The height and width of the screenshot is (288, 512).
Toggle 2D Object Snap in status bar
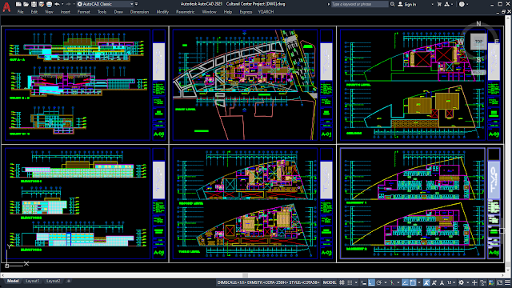(x=413, y=282)
